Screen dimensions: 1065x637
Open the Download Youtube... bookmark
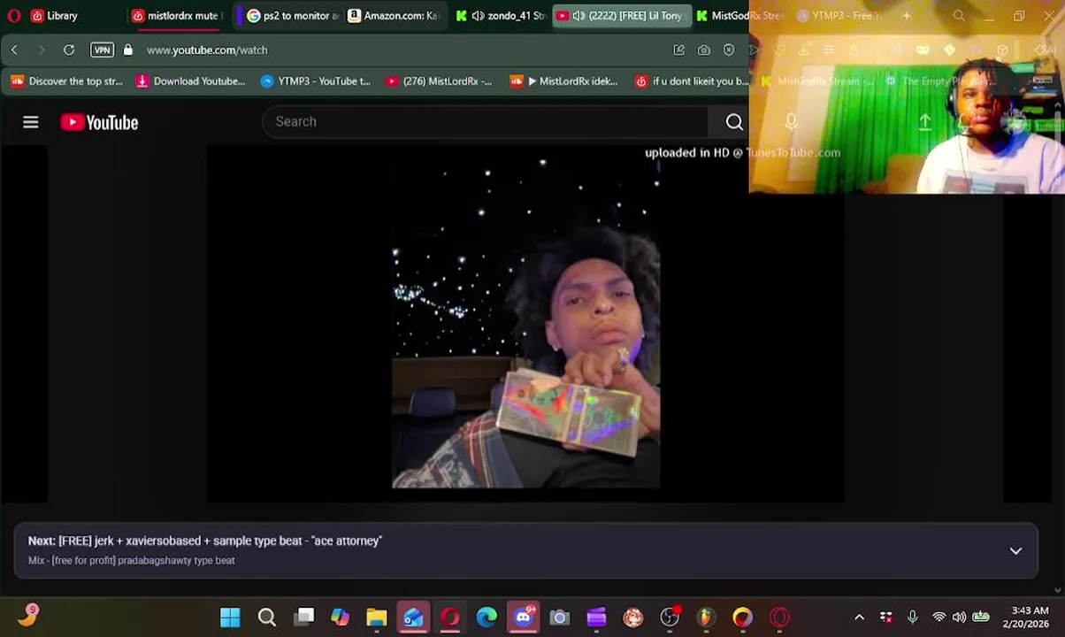190,81
